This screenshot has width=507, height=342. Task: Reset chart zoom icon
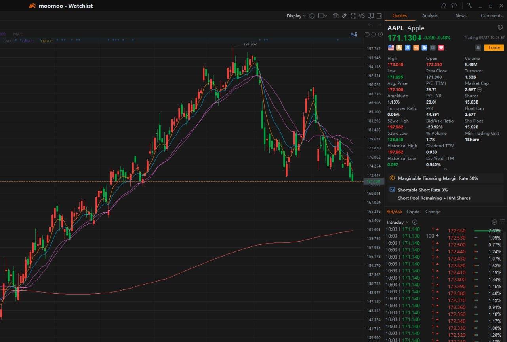pyautogui.click(x=367, y=34)
